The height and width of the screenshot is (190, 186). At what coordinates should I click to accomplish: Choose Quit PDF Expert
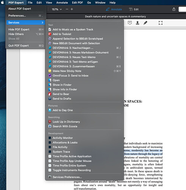coord(25,46)
